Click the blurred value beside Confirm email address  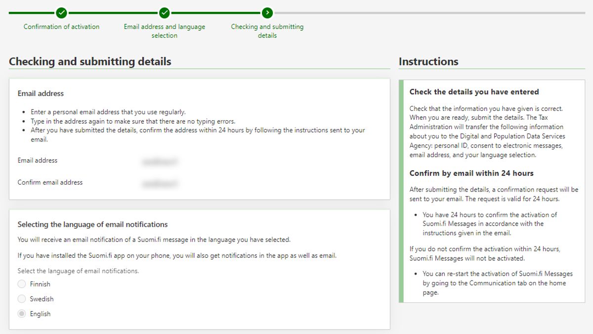tap(159, 184)
